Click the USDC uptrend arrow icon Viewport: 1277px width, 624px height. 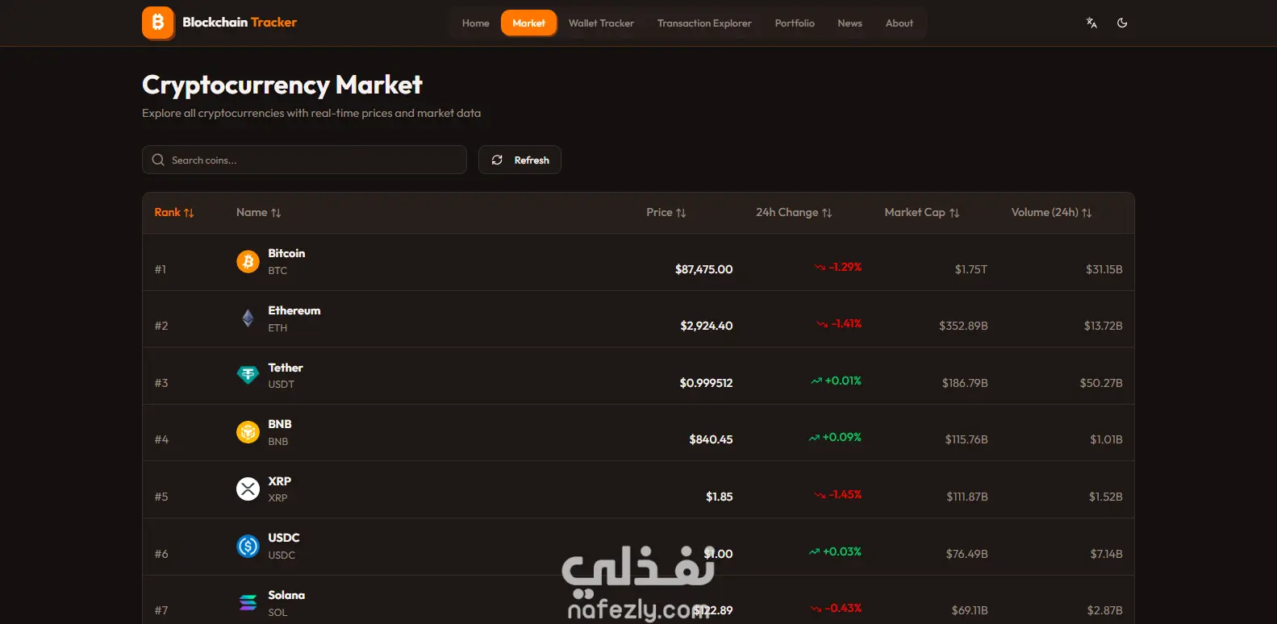click(x=814, y=552)
